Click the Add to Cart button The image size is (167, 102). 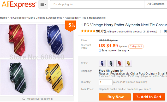pyautogui.click(x=149, y=97)
